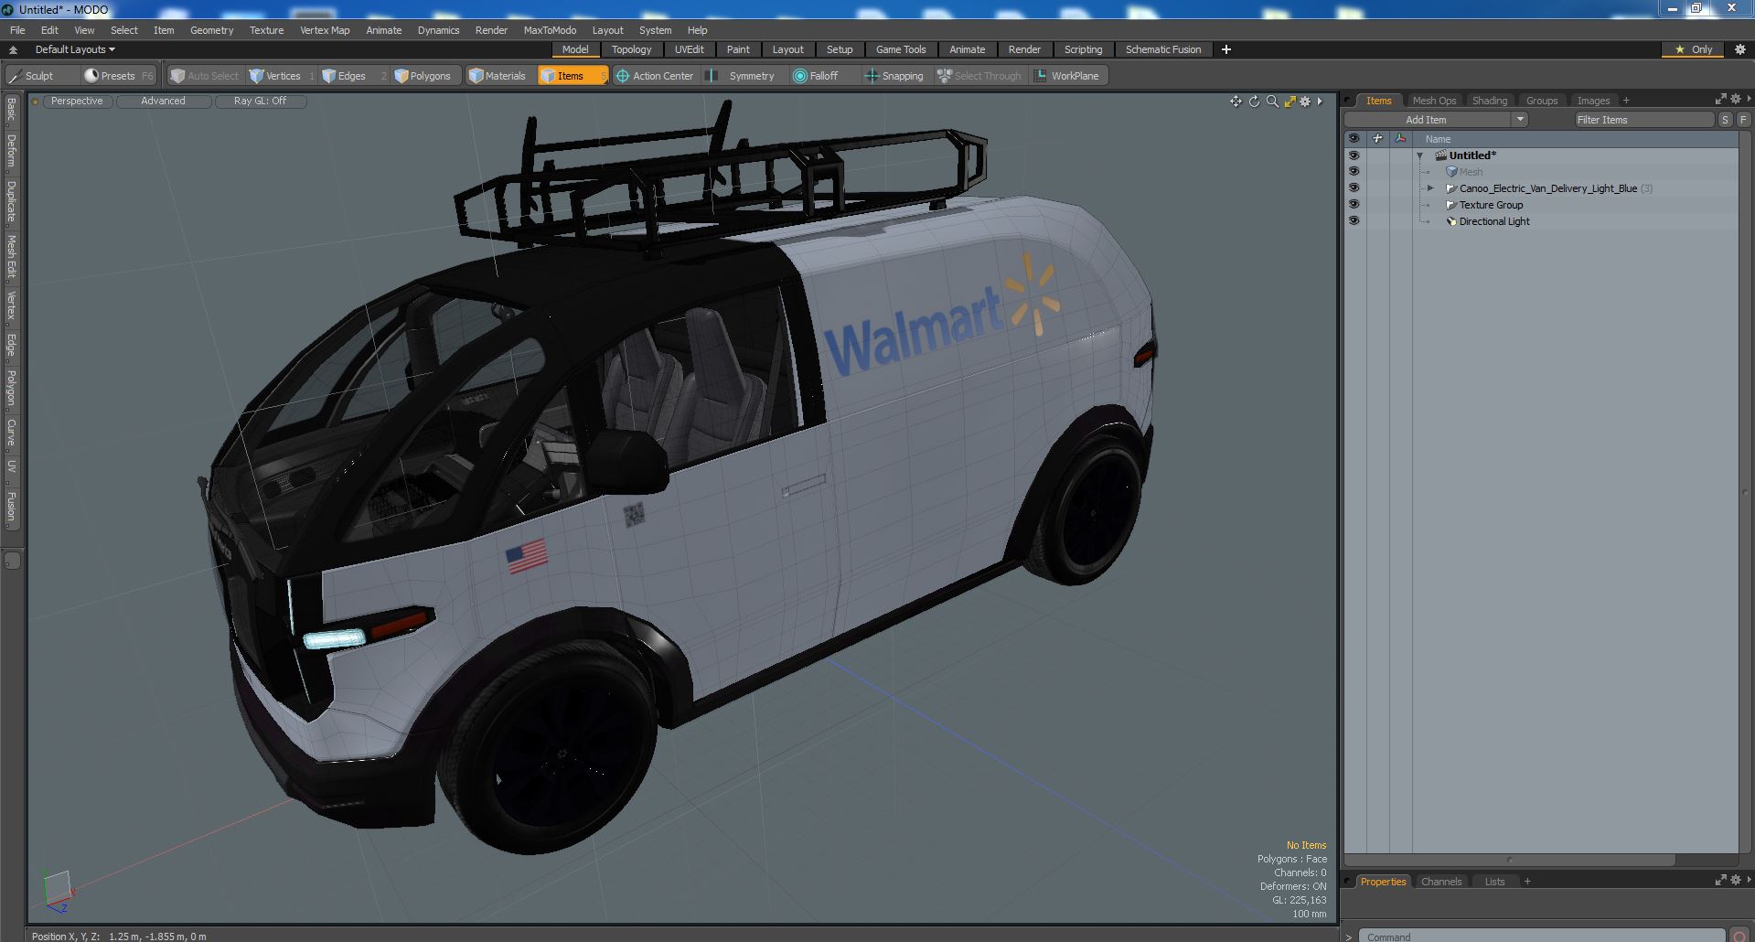
Task: Open the Perspective view type dropdown
Action: click(77, 102)
